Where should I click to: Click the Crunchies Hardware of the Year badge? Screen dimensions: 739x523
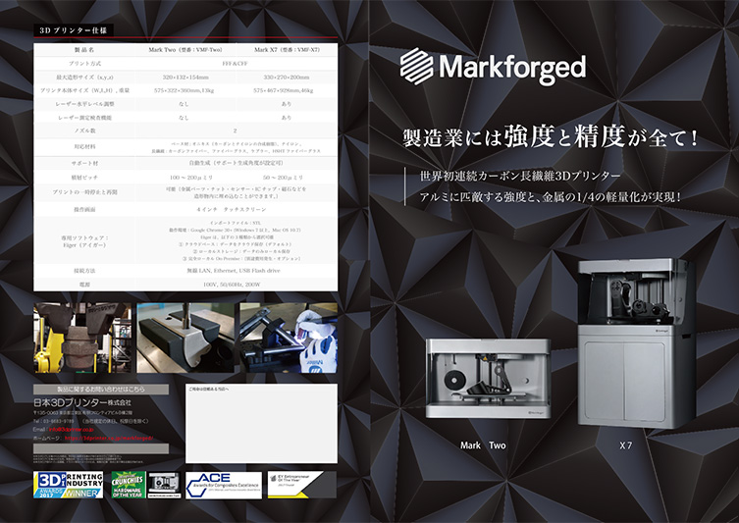tap(129, 486)
